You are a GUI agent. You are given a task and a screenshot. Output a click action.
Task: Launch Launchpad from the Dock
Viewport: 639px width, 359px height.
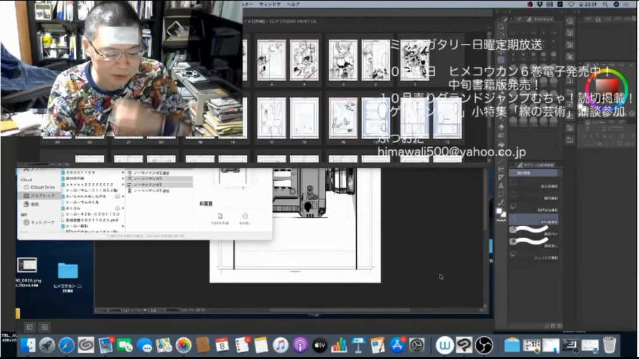point(47,346)
